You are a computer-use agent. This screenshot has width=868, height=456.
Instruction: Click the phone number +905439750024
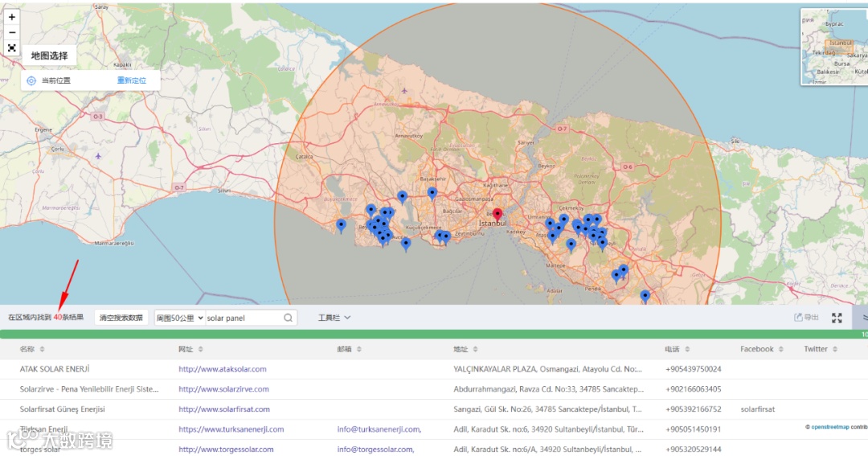pyautogui.click(x=693, y=369)
